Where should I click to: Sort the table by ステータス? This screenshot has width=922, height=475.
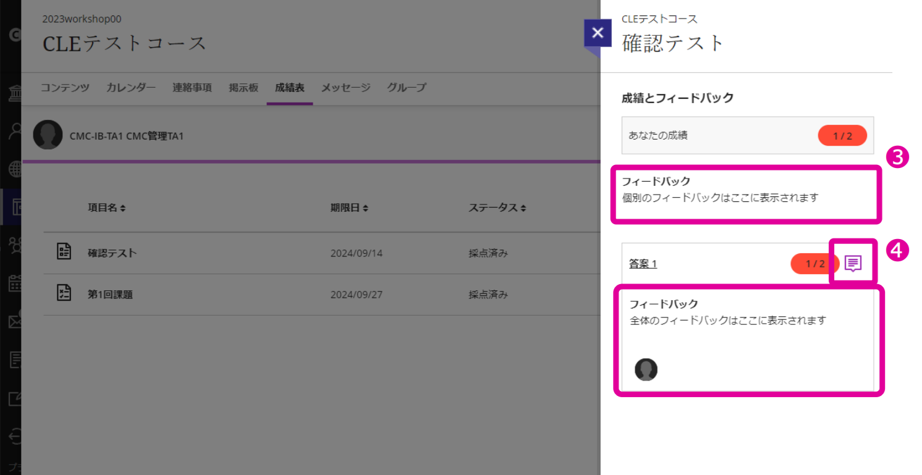tap(497, 208)
